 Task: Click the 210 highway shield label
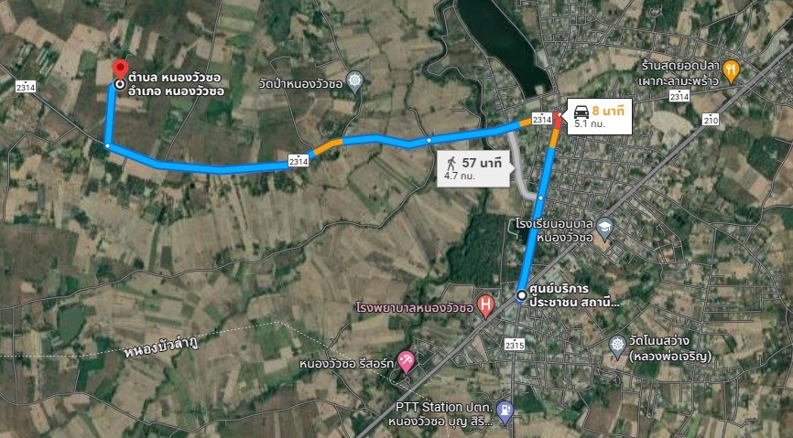pos(711,120)
